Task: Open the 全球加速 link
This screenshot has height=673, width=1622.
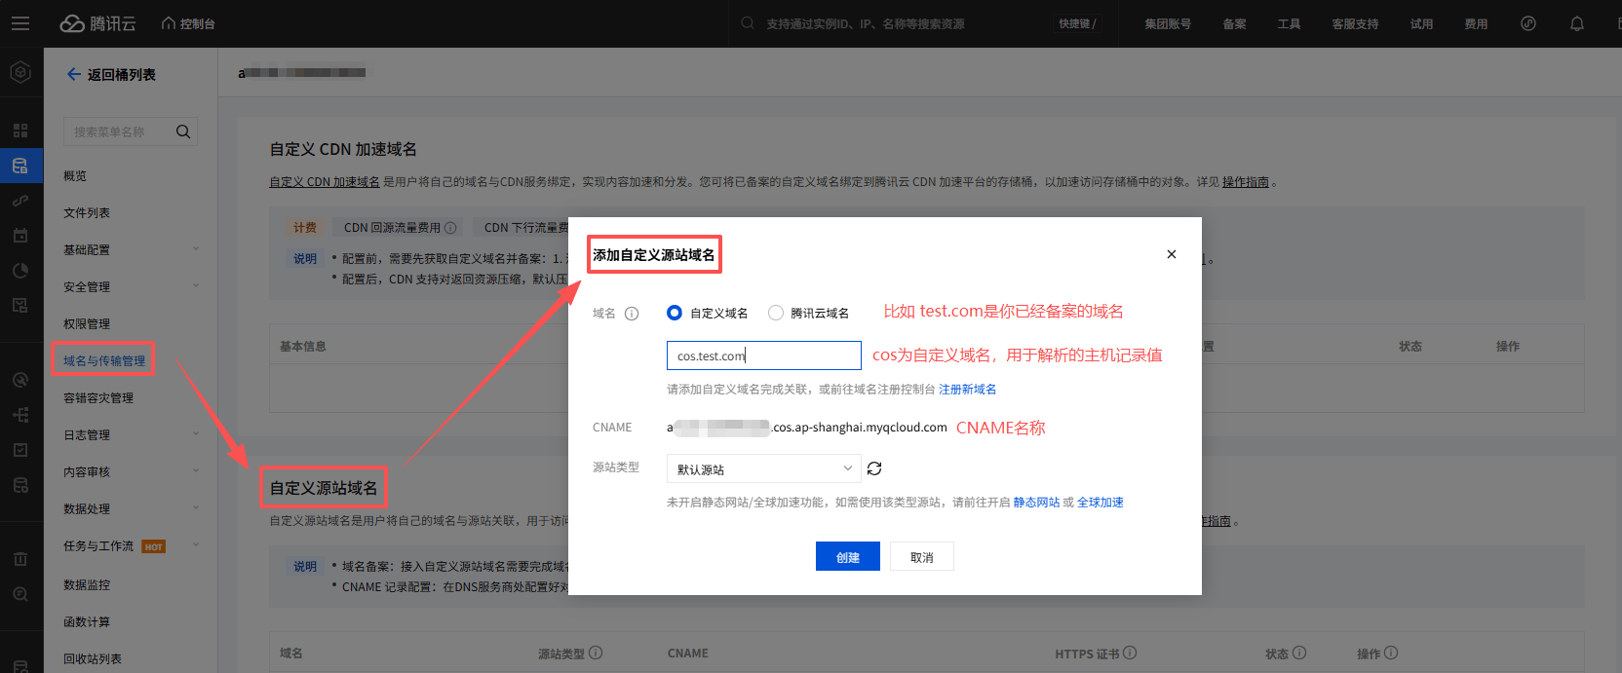Action: tap(1101, 502)
